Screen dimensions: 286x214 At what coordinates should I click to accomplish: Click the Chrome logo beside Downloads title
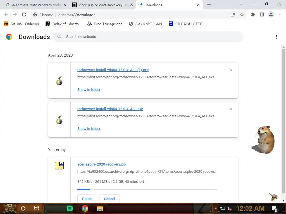click(9, 37)
